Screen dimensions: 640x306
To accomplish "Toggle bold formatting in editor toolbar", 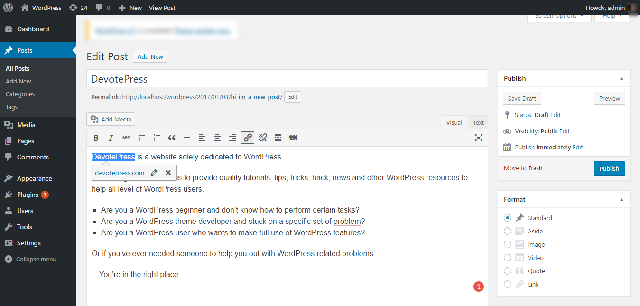I will tap(96, 138).
